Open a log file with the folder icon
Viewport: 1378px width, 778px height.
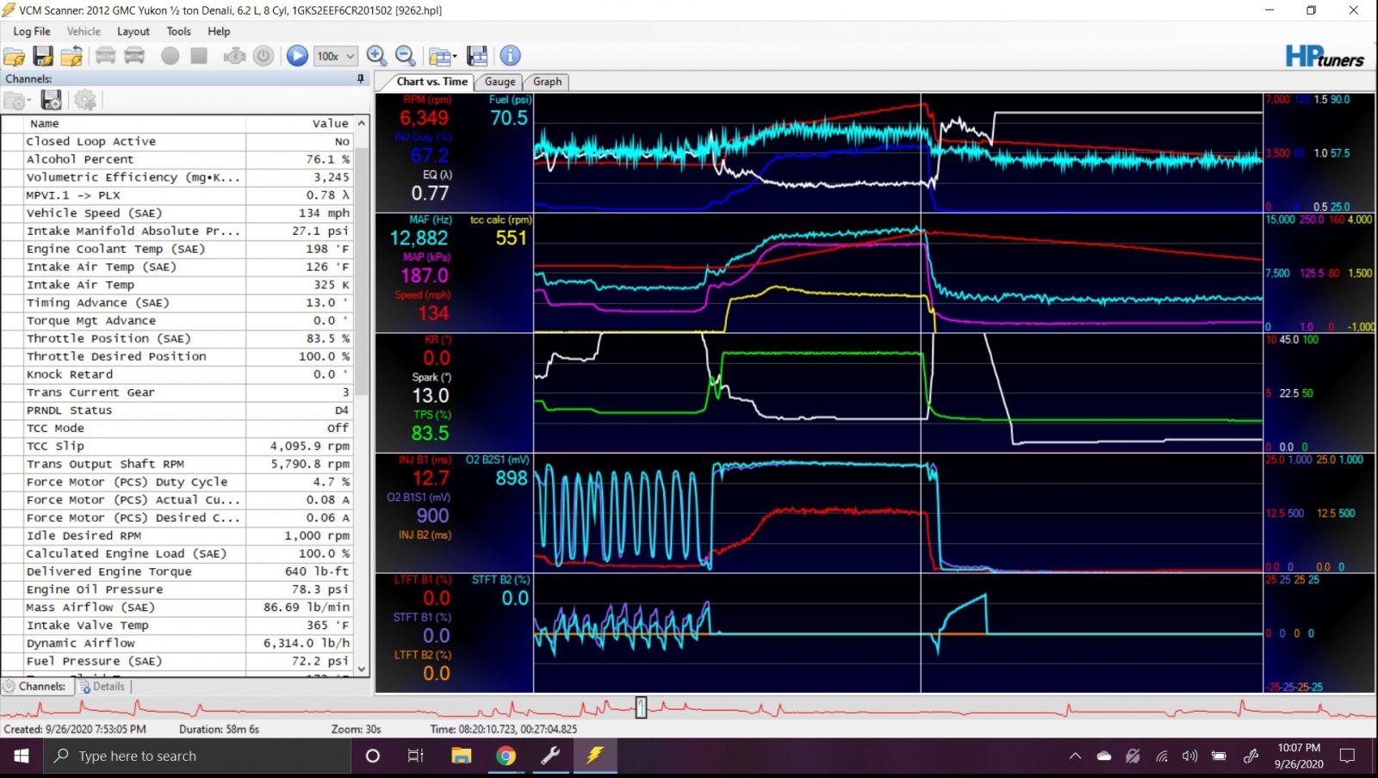pyautogui.click(x=15, y=56)
